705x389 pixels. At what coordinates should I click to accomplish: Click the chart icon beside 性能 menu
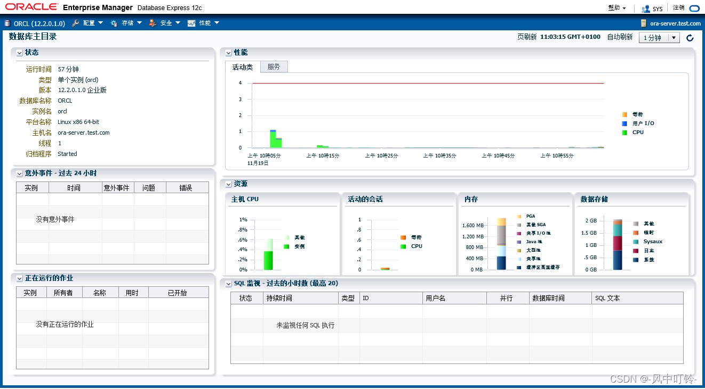pos(191,23)
